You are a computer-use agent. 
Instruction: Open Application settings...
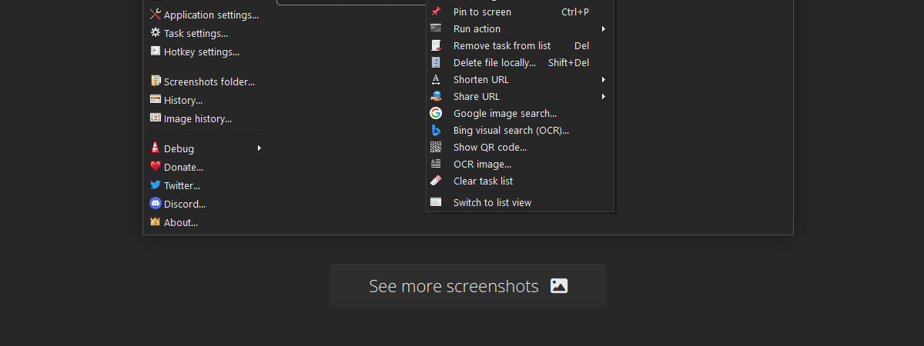211,15
